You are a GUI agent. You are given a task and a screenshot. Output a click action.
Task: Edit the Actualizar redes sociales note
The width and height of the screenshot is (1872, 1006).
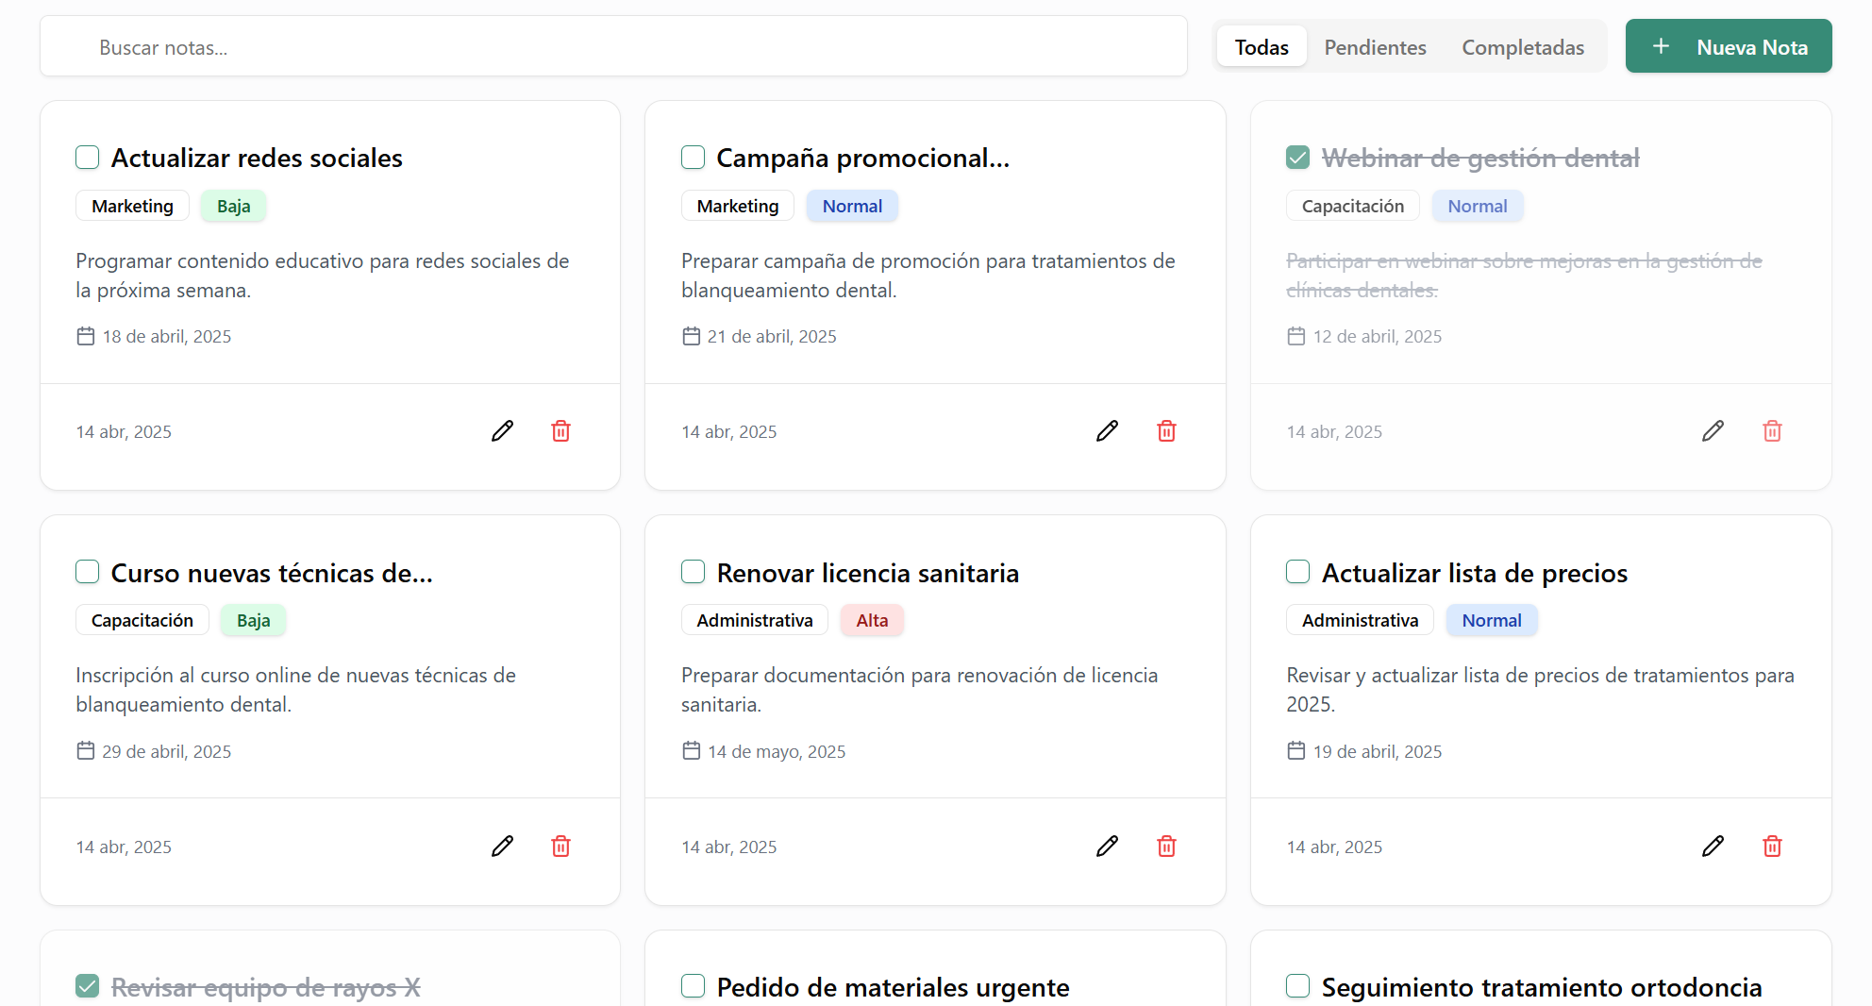(502, 431)
